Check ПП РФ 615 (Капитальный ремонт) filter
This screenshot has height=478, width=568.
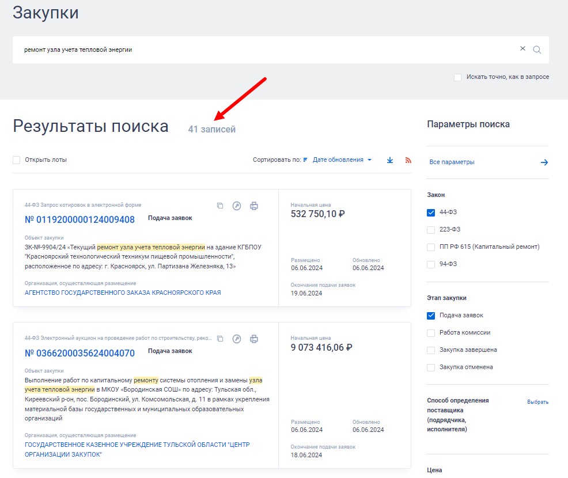[431, 247]
